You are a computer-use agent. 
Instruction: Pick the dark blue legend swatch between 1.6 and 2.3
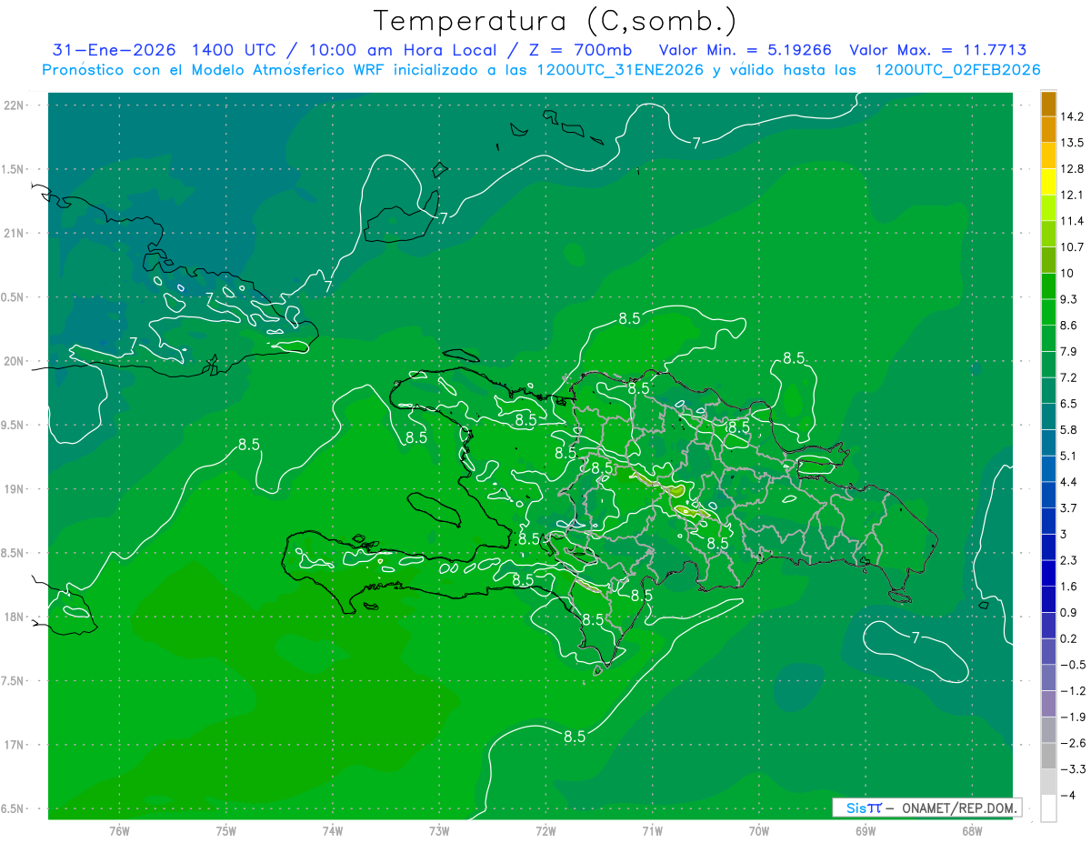click(1048, 573)
